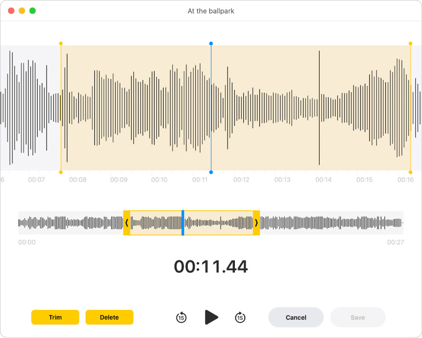Click the 00:10 timeline marker
The height and width of the screenshot is (338, 422).
click(x=159, y=180)
